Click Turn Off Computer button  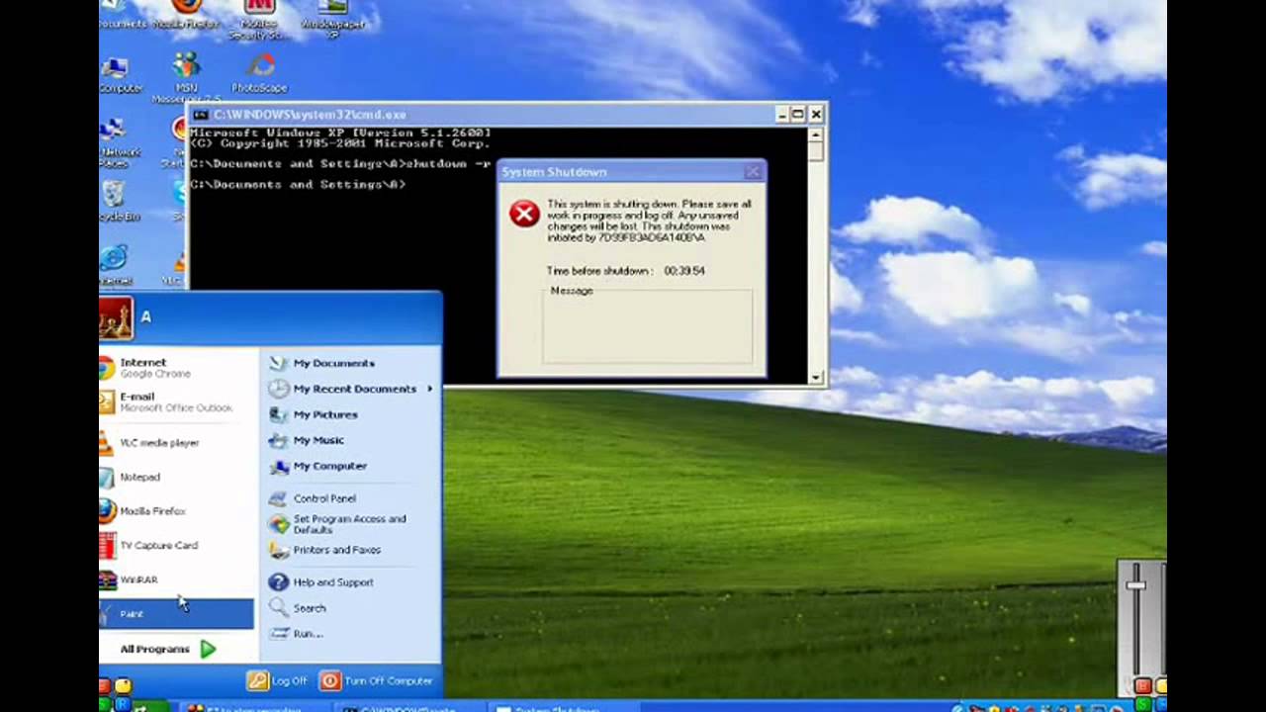[377, 680]
